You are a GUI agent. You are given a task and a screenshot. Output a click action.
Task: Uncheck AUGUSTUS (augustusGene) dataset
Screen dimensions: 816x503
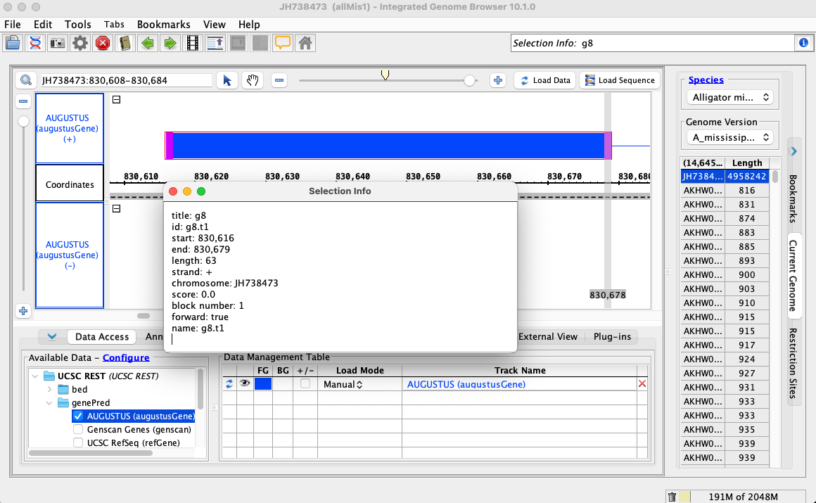(x=78, y=416)
